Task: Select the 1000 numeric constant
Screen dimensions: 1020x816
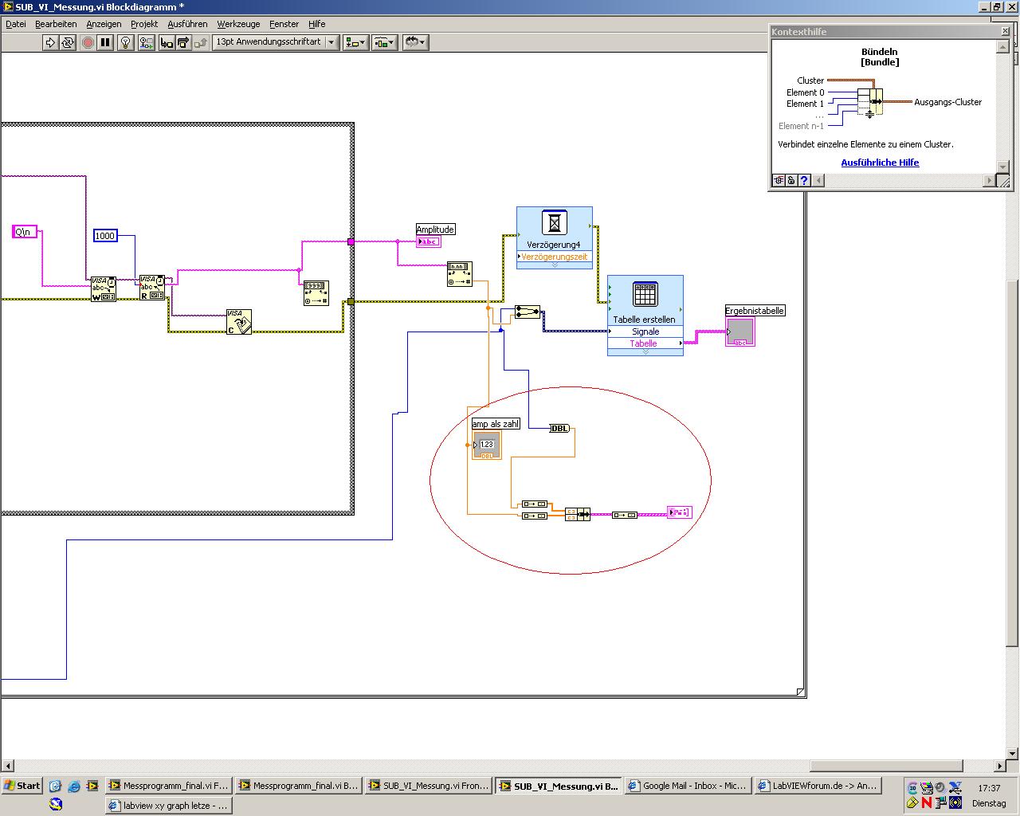Action: pos(105,236)
